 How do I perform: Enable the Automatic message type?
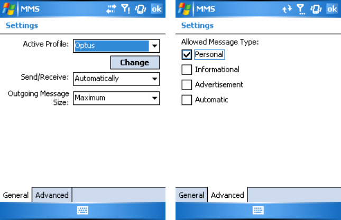click(x=187, y=100)
